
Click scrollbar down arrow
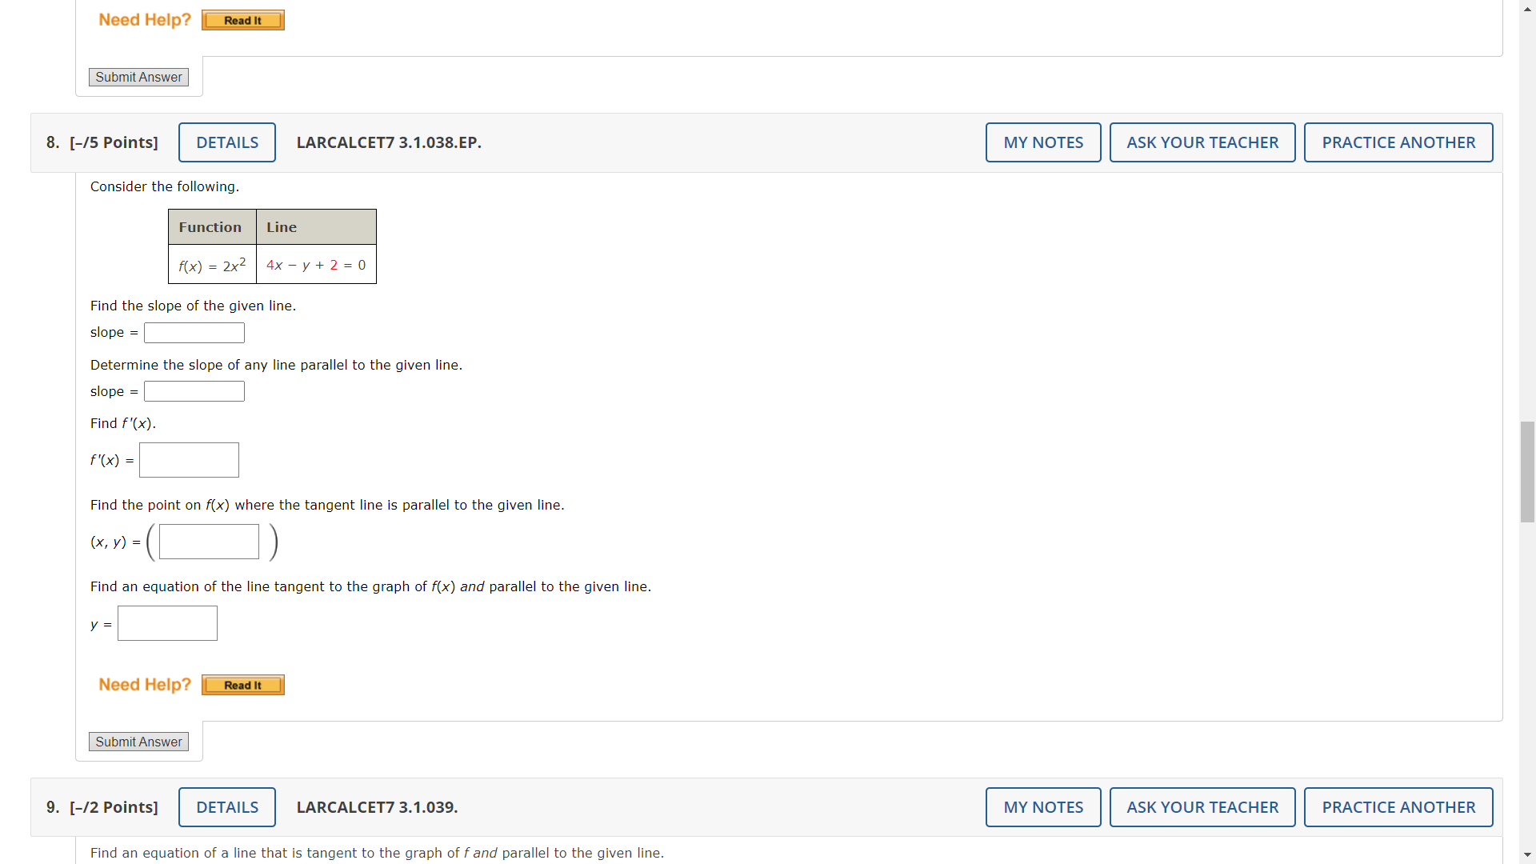(x=1527, y=855)
